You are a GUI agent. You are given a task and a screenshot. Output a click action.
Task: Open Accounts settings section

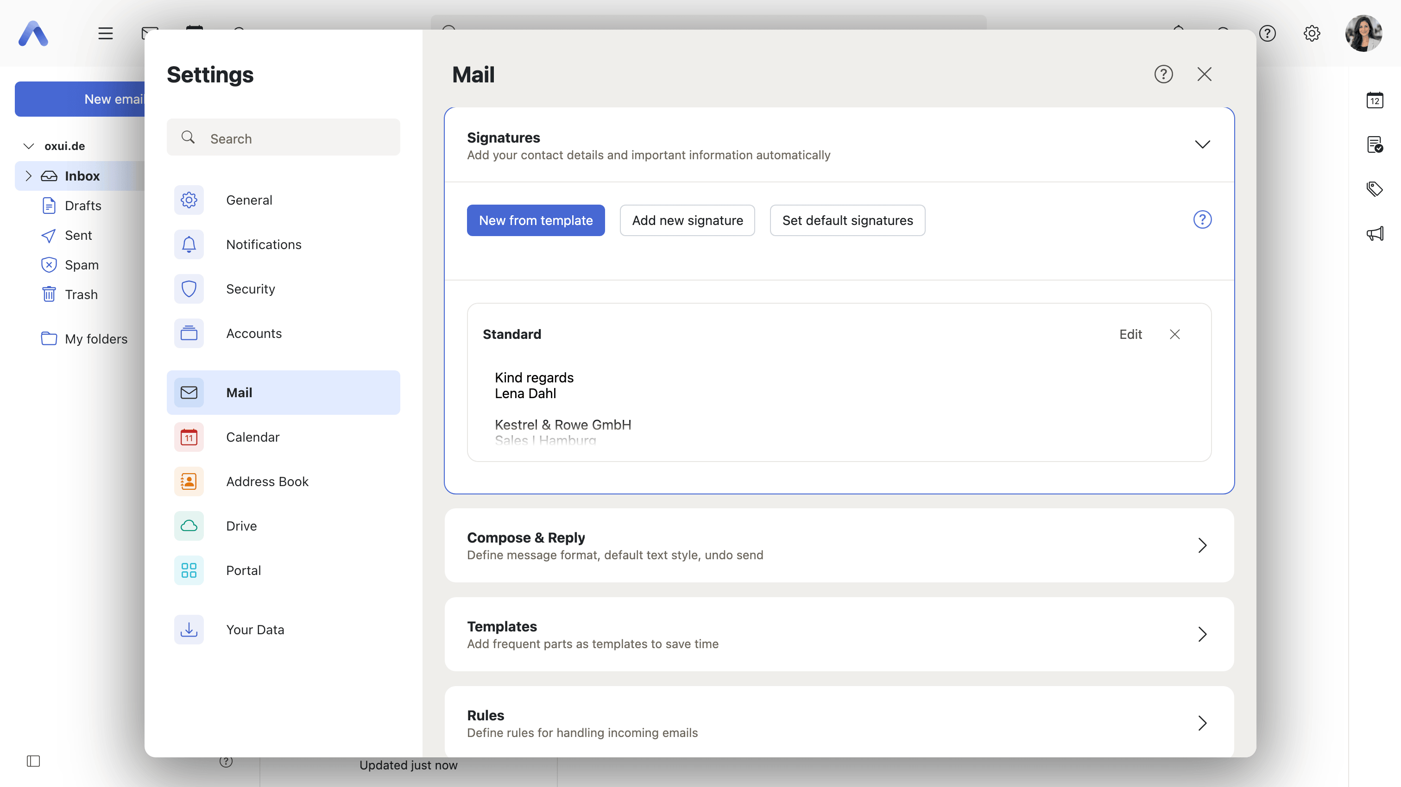[283, 333]
